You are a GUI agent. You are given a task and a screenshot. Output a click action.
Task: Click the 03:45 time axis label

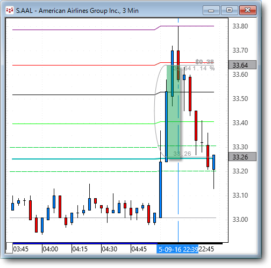coord(21,249)
